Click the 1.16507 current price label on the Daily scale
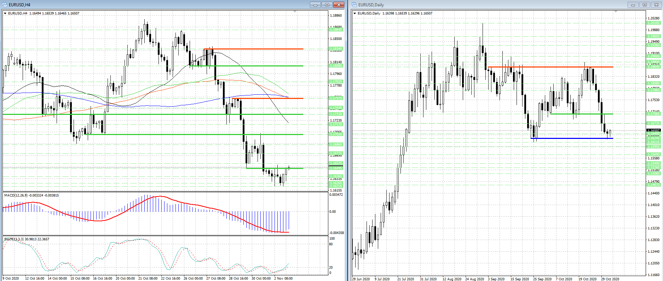This screenshot has width=663, height=281. click(x=653, y=130)
